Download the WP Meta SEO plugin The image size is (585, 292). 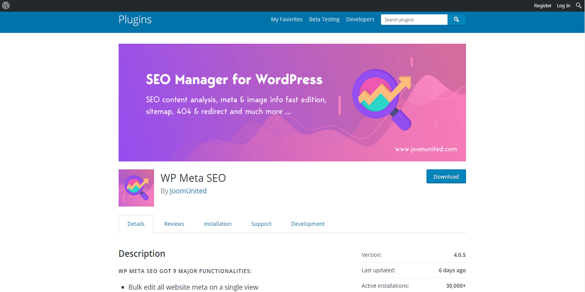pos(446,176)
